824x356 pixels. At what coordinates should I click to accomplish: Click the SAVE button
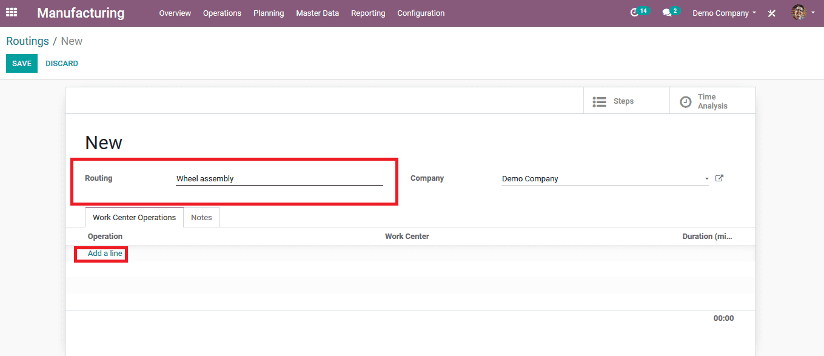coord(22,64)
